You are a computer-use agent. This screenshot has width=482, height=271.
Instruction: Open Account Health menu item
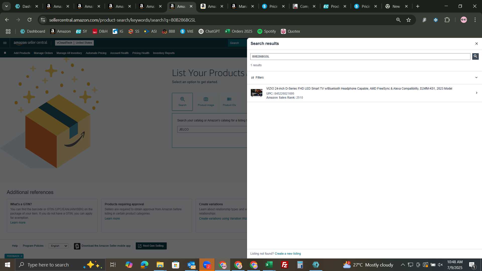click(x=119, y=53)
